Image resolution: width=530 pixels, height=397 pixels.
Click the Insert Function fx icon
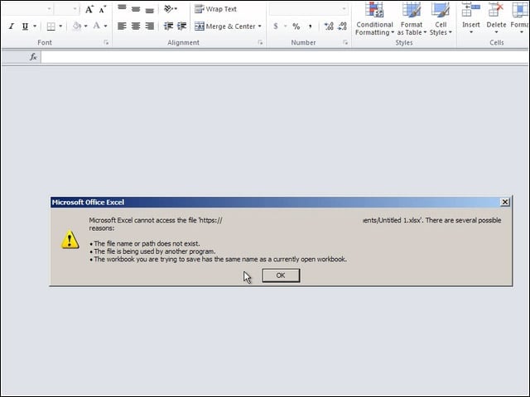pos(33,57)
